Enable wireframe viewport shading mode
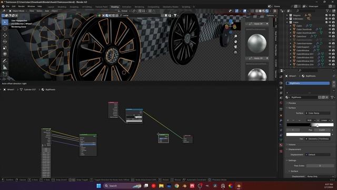 [257, 11]
